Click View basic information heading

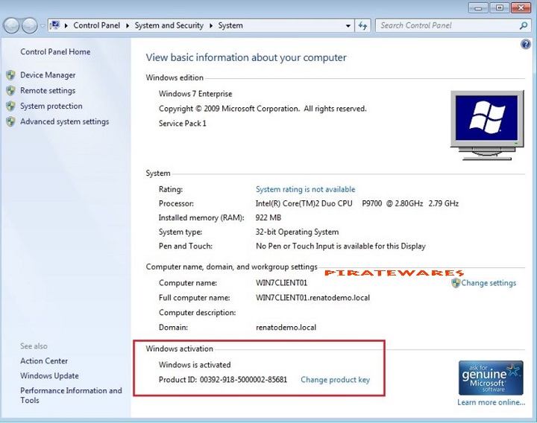coord(246,57)
